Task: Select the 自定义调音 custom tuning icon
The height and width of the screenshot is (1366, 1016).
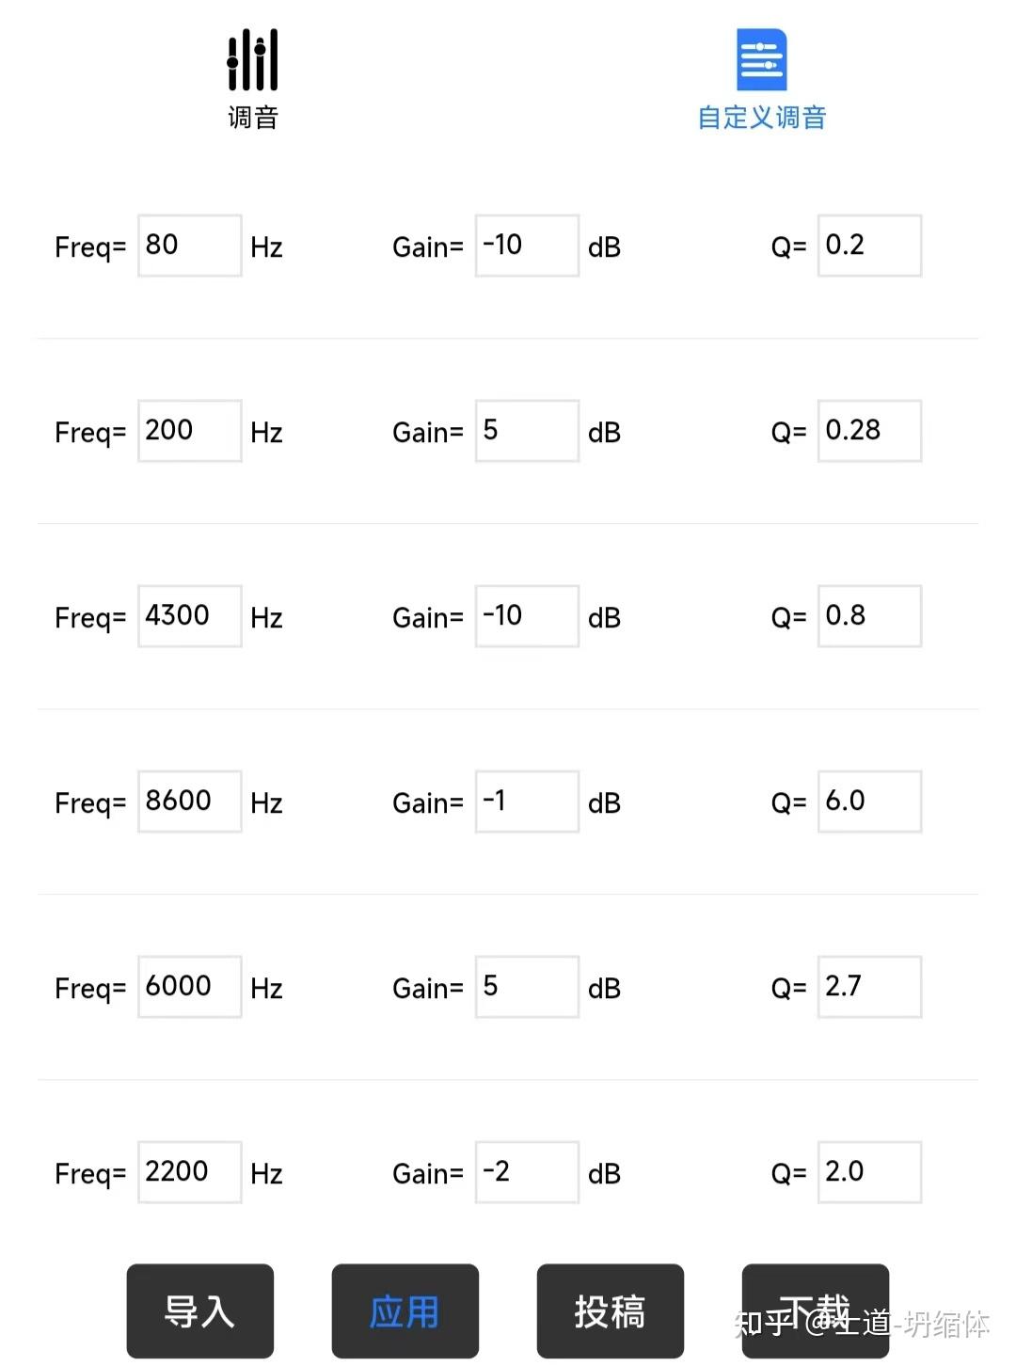Action: pos(761,59)
